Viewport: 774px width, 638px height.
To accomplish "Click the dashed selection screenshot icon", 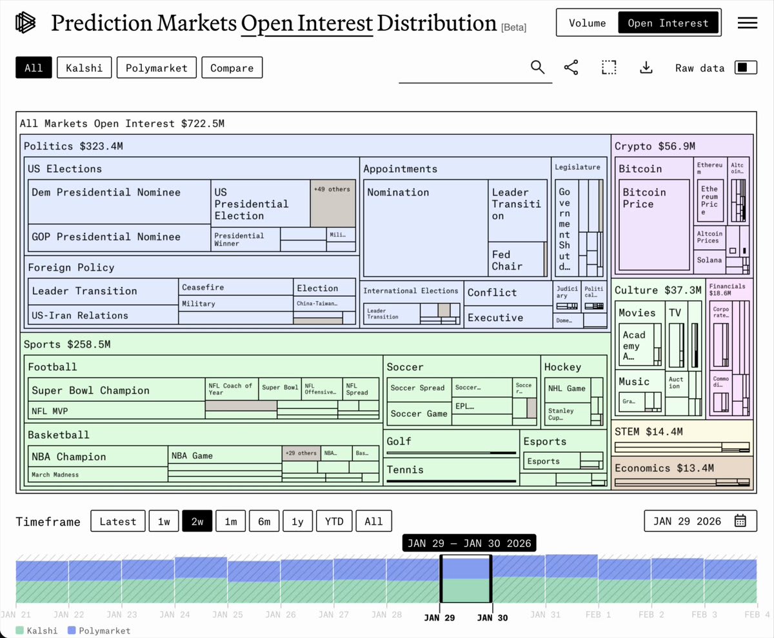I will pos(609,67).
